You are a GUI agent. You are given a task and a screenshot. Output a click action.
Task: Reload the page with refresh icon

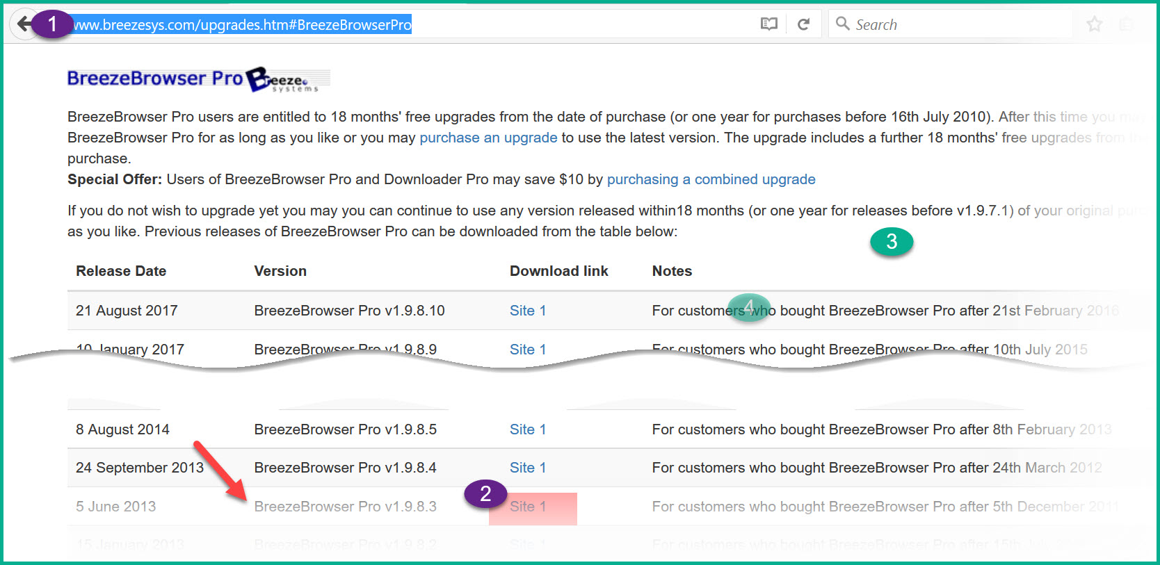point(803,24)
